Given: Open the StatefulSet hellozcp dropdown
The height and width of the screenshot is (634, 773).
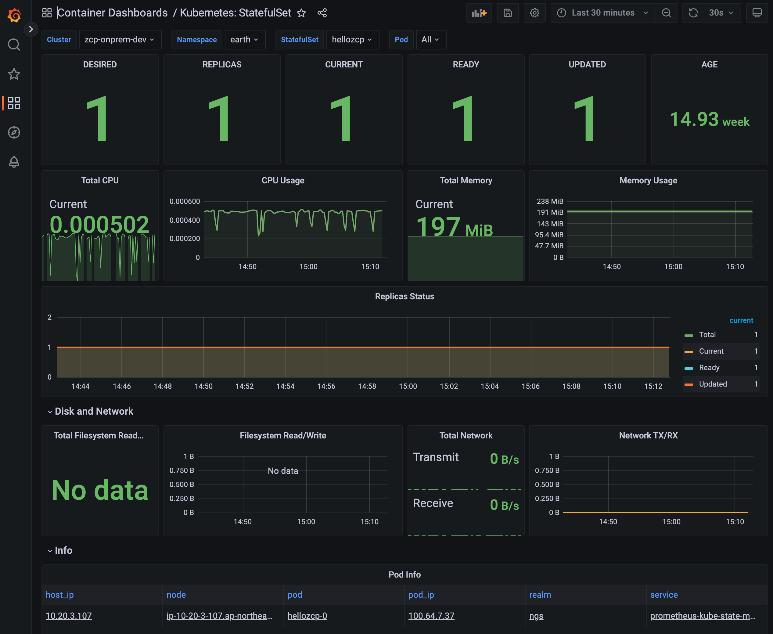Looking at the screenshot, I should (x=352, y=39).
